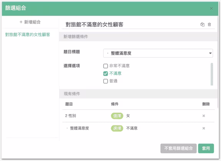
Task: Click the 選擇 tag in 性別 row
Action: pos(117,116)
